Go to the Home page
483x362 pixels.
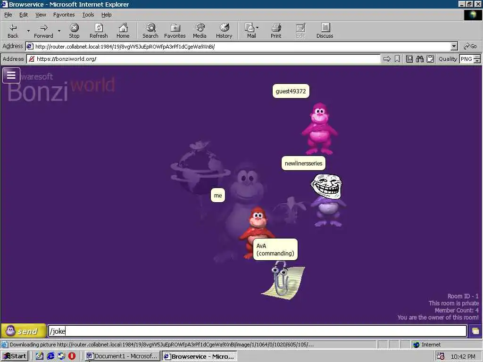click(x=123, y=31)
